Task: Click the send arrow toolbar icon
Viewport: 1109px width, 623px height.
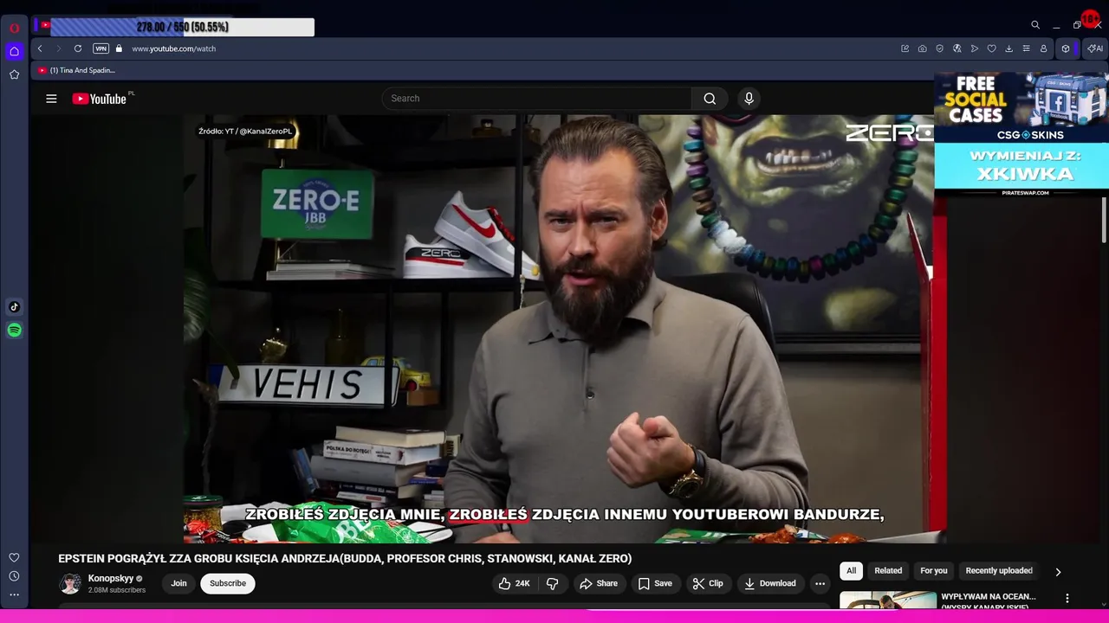Action: pos(974,48)
